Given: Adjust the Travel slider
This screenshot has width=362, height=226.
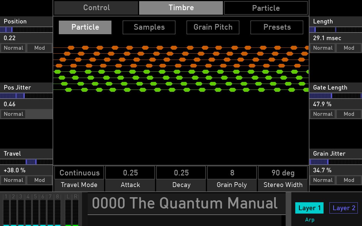Looking at the screenshot, I should pos(26,162).
